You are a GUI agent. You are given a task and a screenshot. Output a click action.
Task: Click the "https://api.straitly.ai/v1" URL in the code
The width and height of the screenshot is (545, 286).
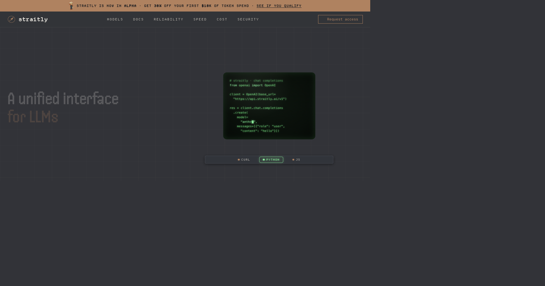(260, 99)
